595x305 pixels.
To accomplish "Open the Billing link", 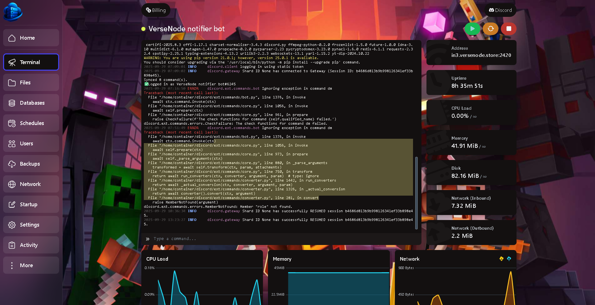I will 156,10.
